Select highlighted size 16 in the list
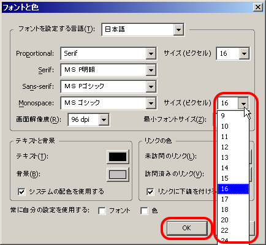 tap(233, 189)
